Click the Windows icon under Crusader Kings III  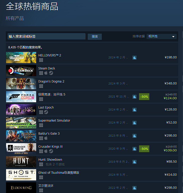click(x=41, y=151)
